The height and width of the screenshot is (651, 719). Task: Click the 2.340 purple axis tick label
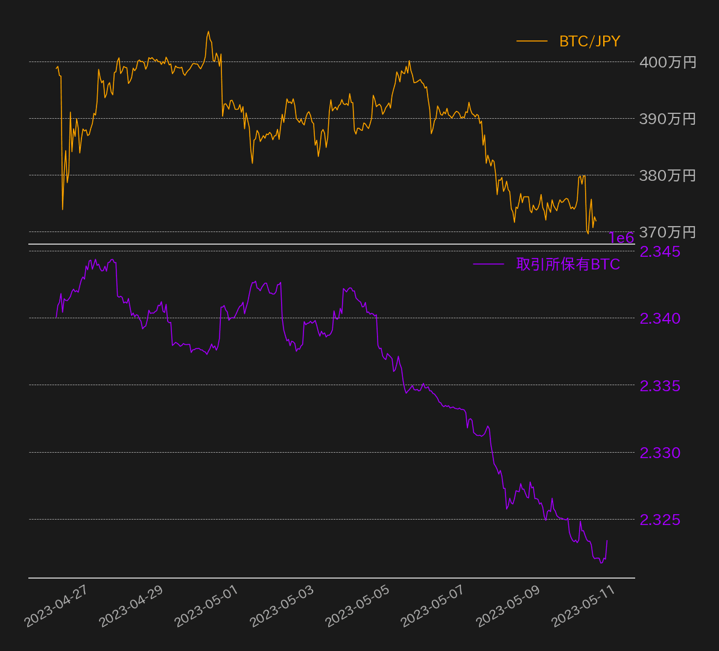coord(660,318)
